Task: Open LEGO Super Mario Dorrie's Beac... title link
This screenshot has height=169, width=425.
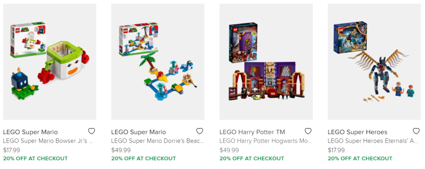Action: pos(158,141)
